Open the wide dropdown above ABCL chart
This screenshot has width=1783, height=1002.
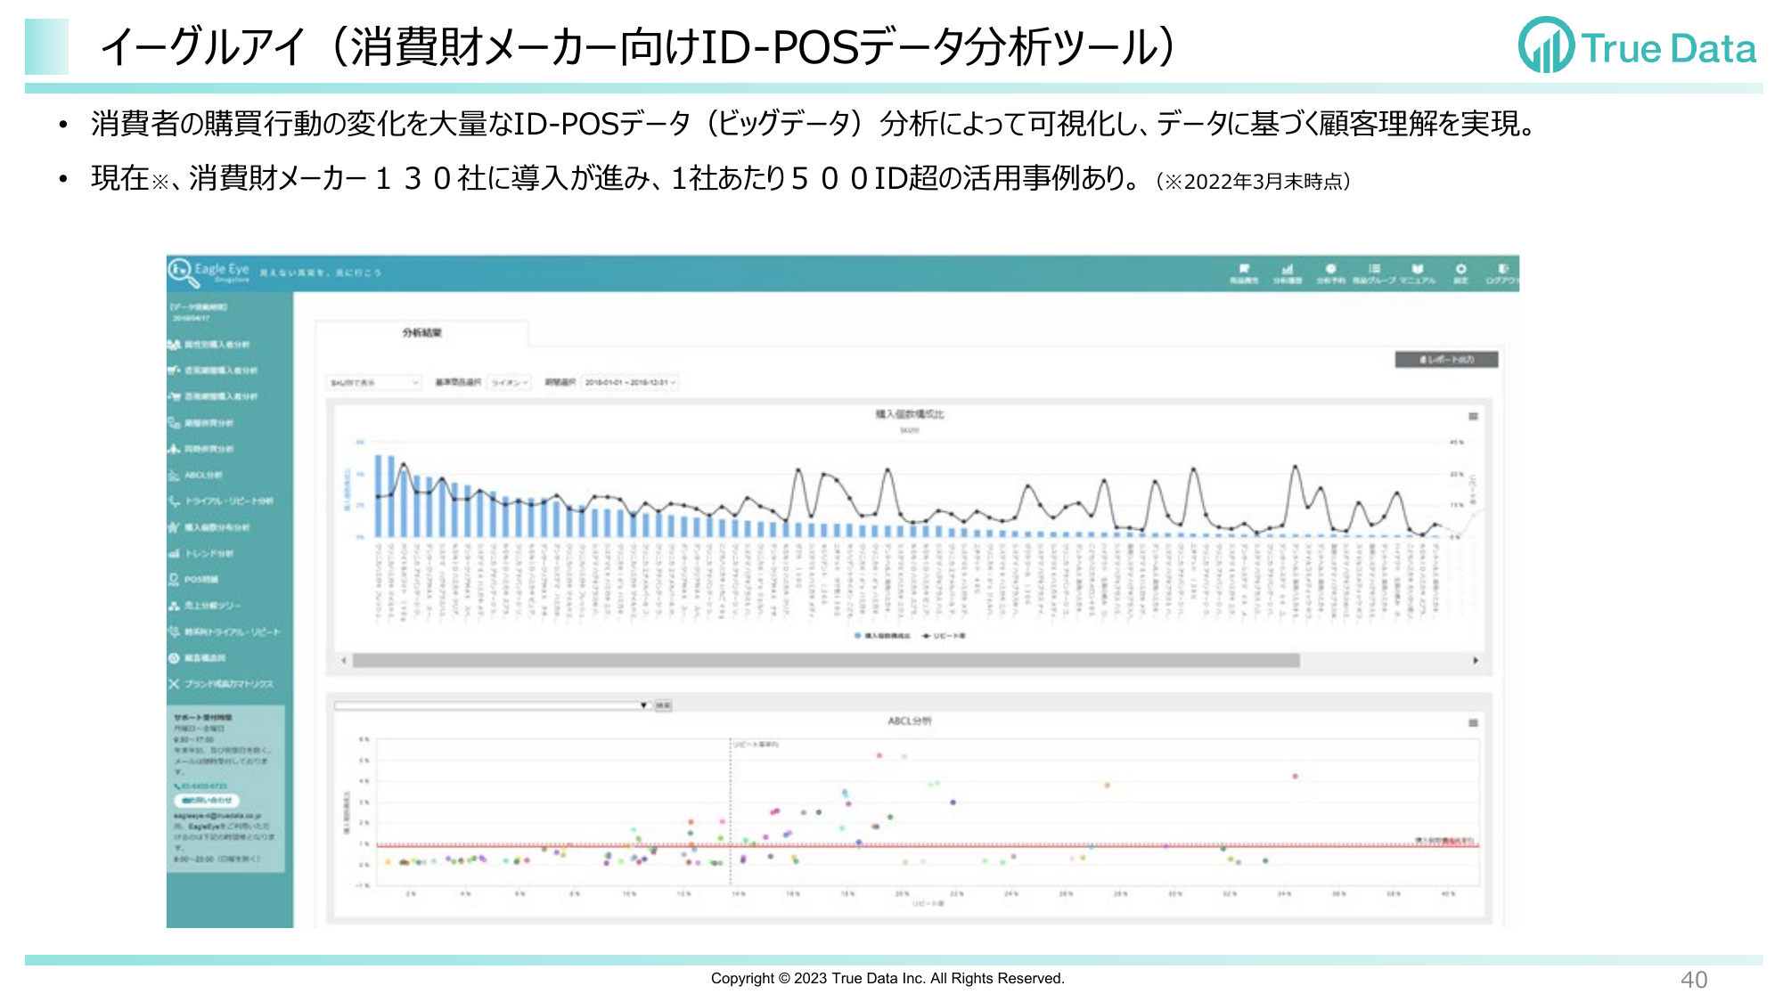coord(492,705)
